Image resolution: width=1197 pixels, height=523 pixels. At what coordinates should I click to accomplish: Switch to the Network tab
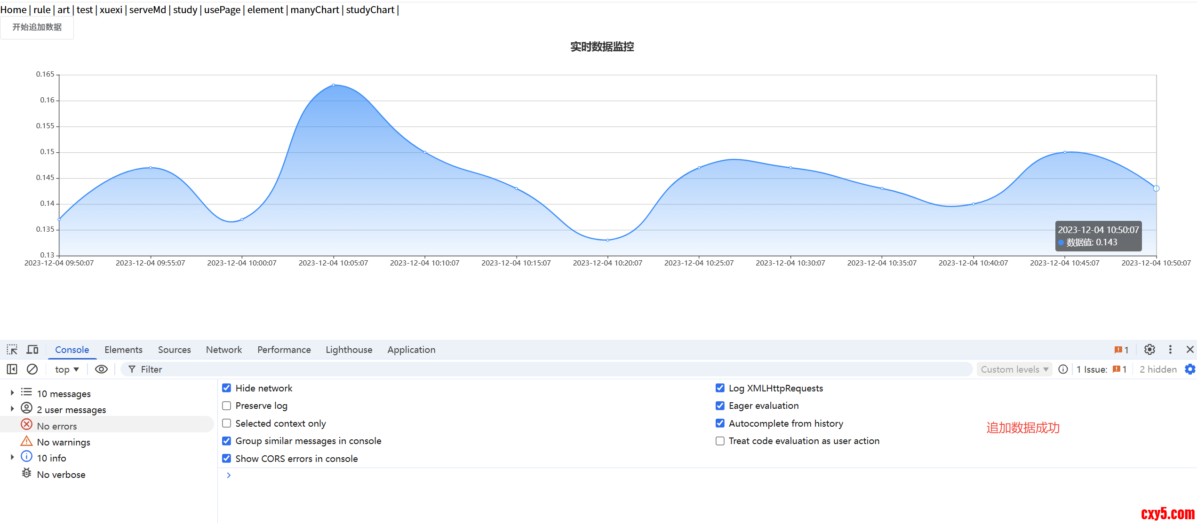[x=223, y=350]
